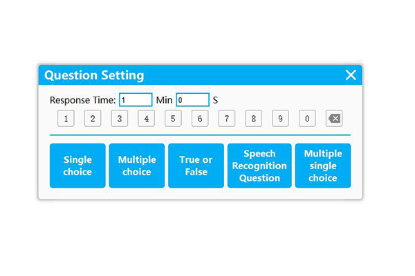
Task: Focus the Min response time field
Action: (136, 100)
